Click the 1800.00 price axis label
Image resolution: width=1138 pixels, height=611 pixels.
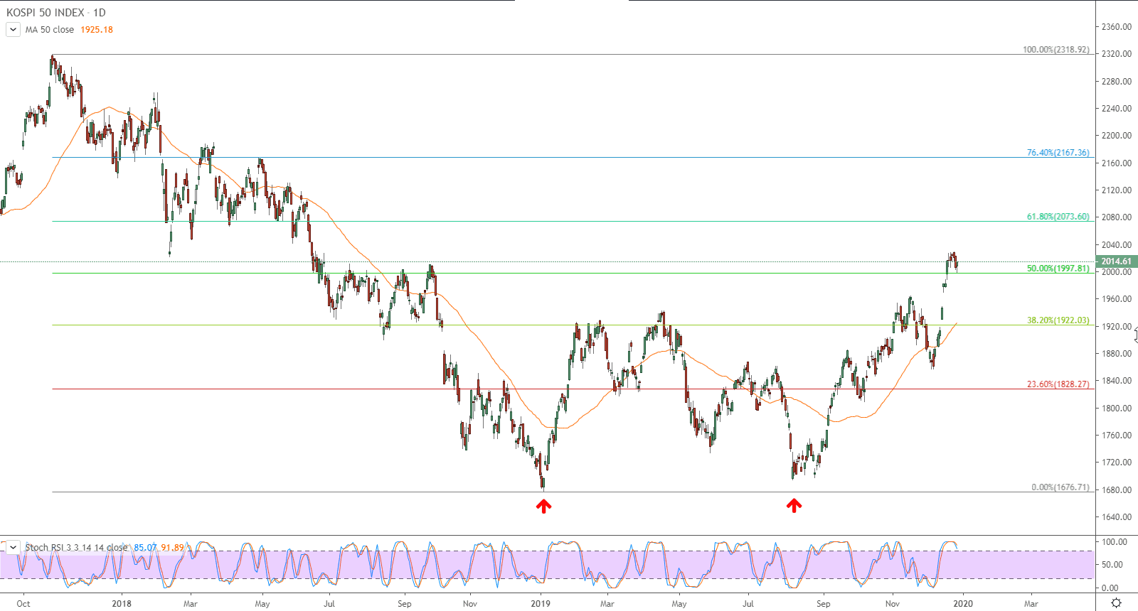click(x=1116, y=409)
